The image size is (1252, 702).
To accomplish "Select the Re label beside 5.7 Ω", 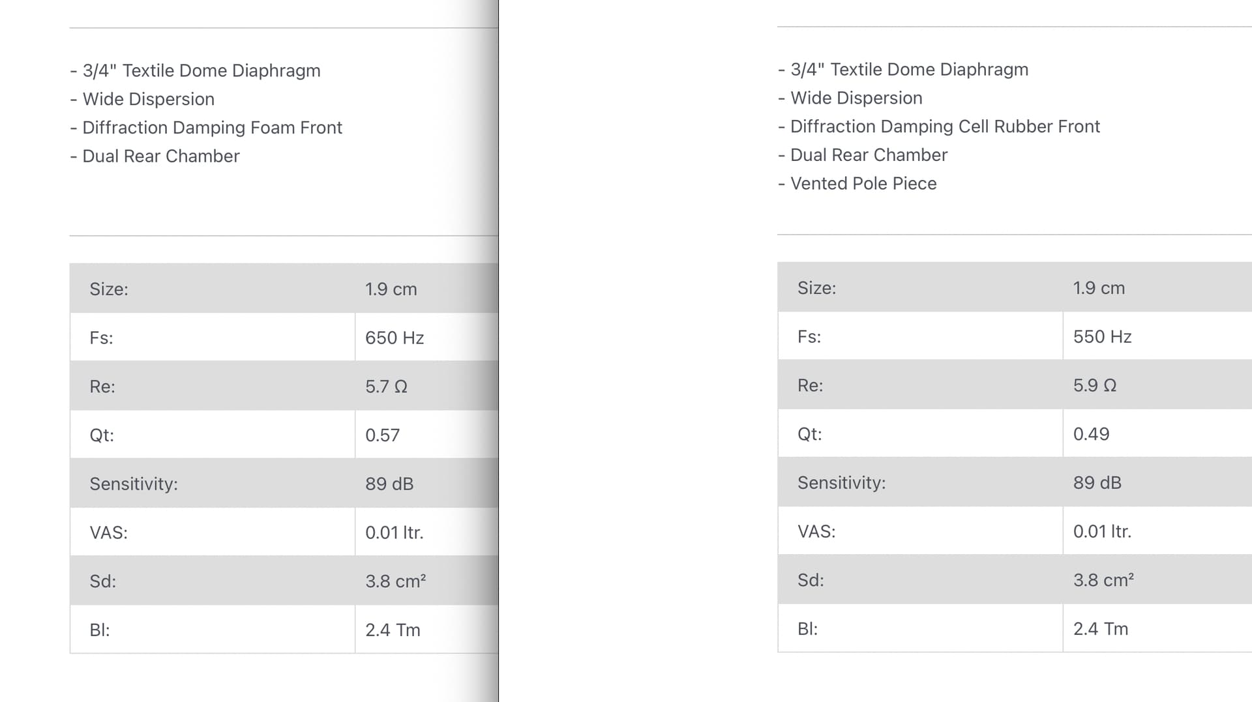I will (102, 387).
